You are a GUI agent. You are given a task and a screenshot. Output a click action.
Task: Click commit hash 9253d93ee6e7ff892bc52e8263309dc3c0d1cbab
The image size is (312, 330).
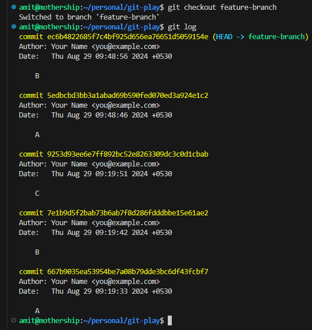[128, 154]
